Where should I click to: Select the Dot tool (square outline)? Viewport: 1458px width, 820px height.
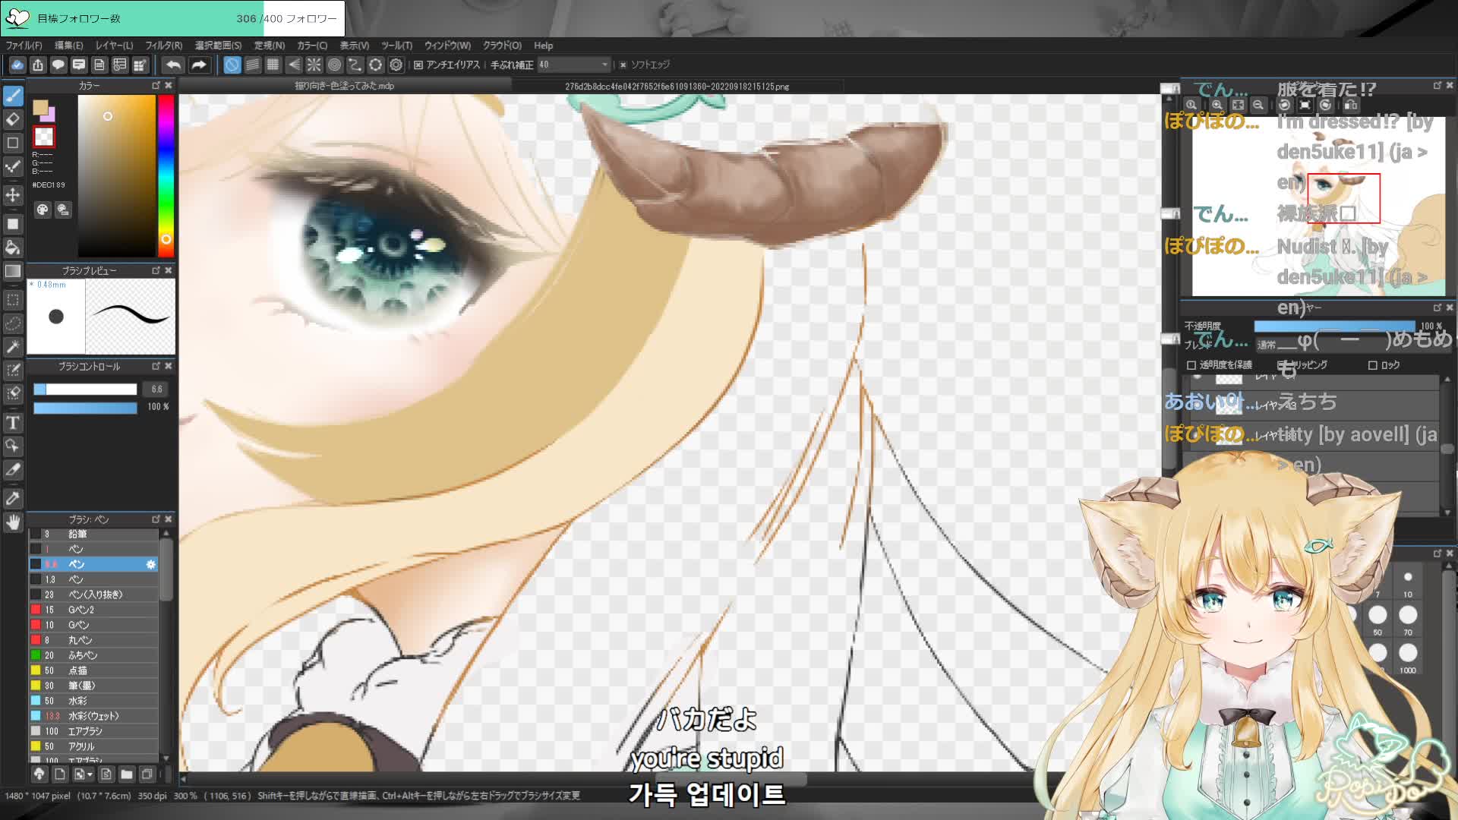[x=13, y=143]
